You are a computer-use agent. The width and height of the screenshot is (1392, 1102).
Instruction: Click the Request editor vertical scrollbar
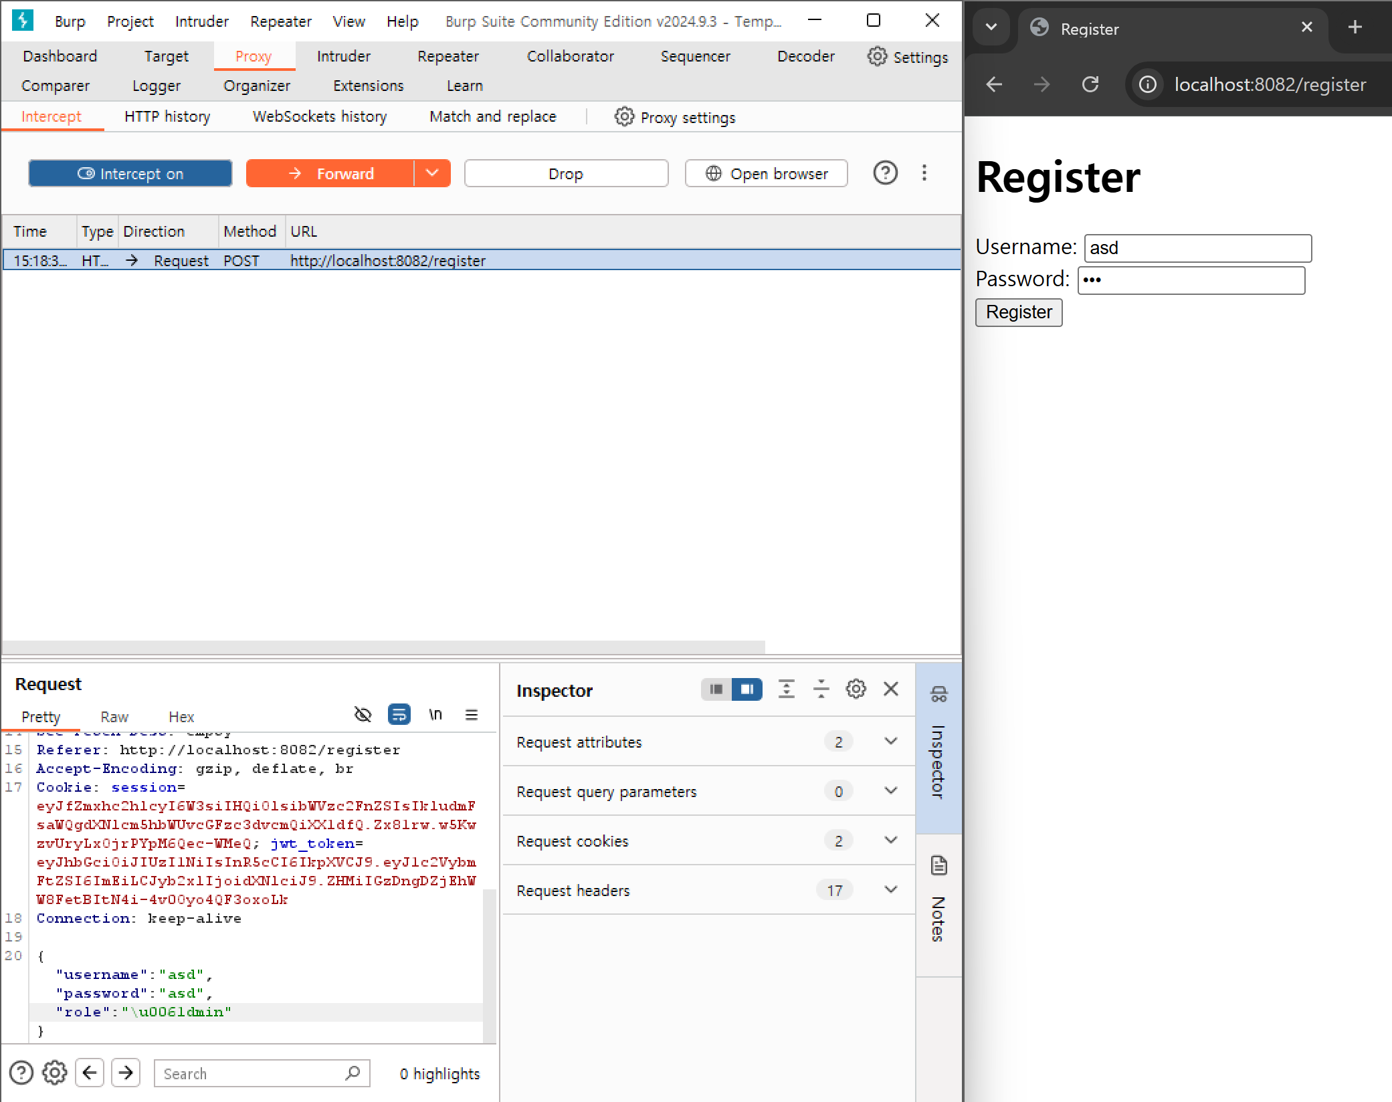[x=490, y=965]
